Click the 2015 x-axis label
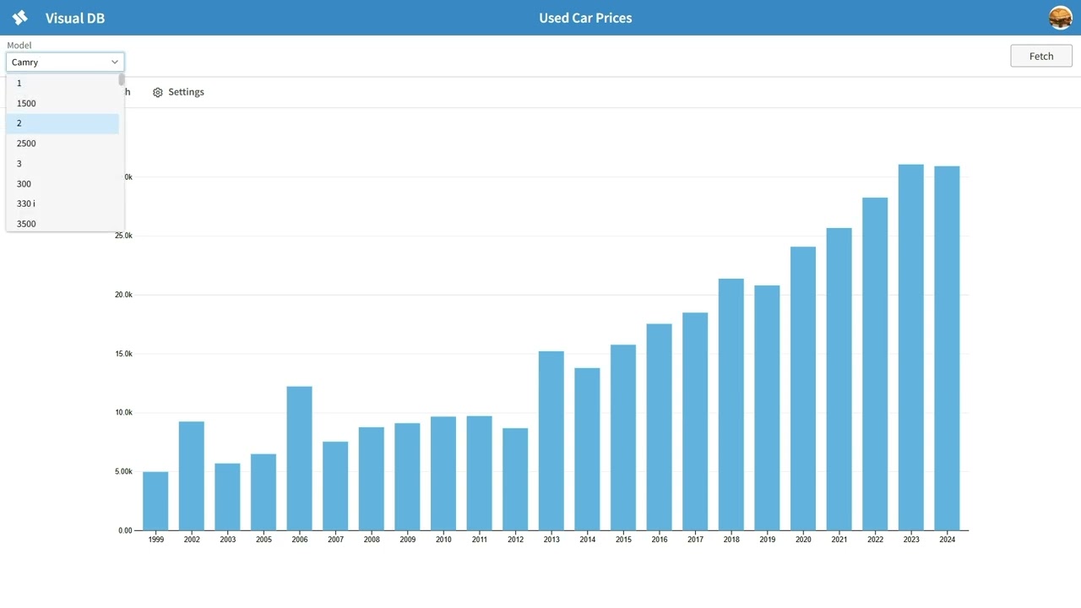 click(623, 540)
